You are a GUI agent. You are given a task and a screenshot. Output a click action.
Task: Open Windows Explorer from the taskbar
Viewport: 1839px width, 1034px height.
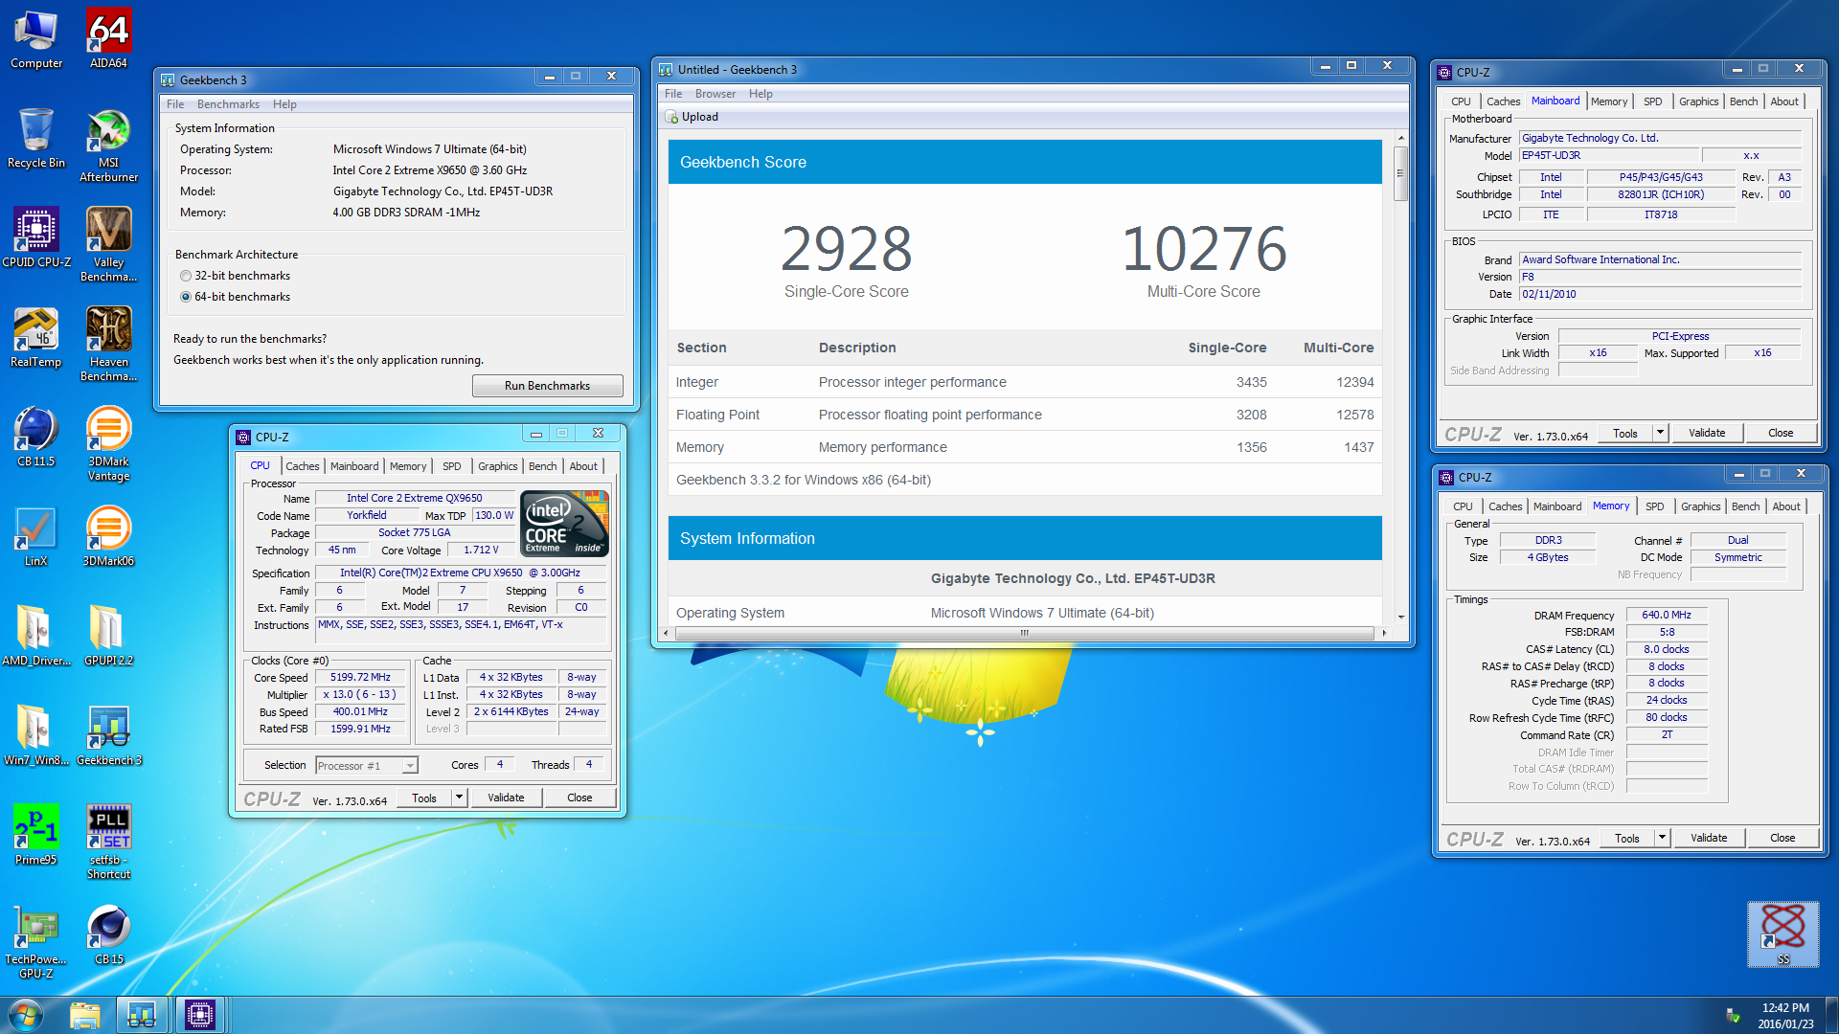(84, 1015)
